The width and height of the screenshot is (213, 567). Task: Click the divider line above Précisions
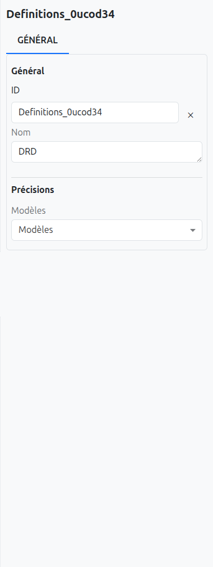(x=106, y=178)
